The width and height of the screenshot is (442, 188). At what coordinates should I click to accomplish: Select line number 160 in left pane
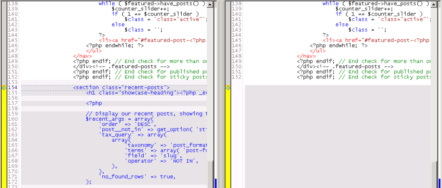(x=12, y=119)
